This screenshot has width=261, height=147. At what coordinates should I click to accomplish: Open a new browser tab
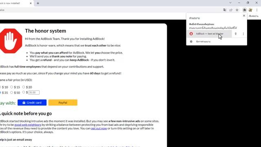coord(38,3)
